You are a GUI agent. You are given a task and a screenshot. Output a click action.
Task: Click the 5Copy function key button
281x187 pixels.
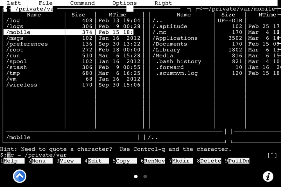125,161
